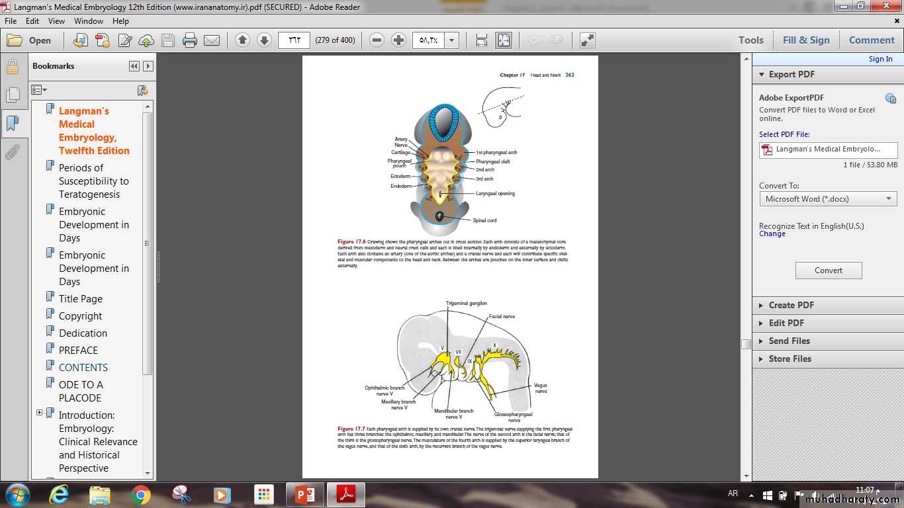The width and height of the screenshot is (904, 508).
Task: Open the Page Thumbnails side panel icon
Action: click(x=12, y=95)
